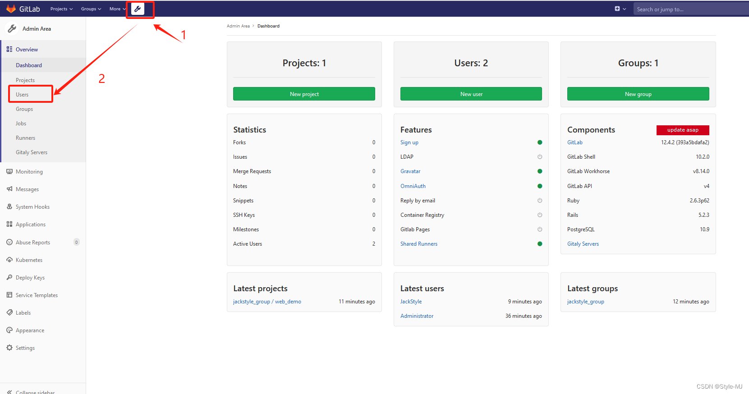This screenshot has height=394, width=749.
Task: Click the Collapse sidebar chevron icon
Action: coord(9,392)
